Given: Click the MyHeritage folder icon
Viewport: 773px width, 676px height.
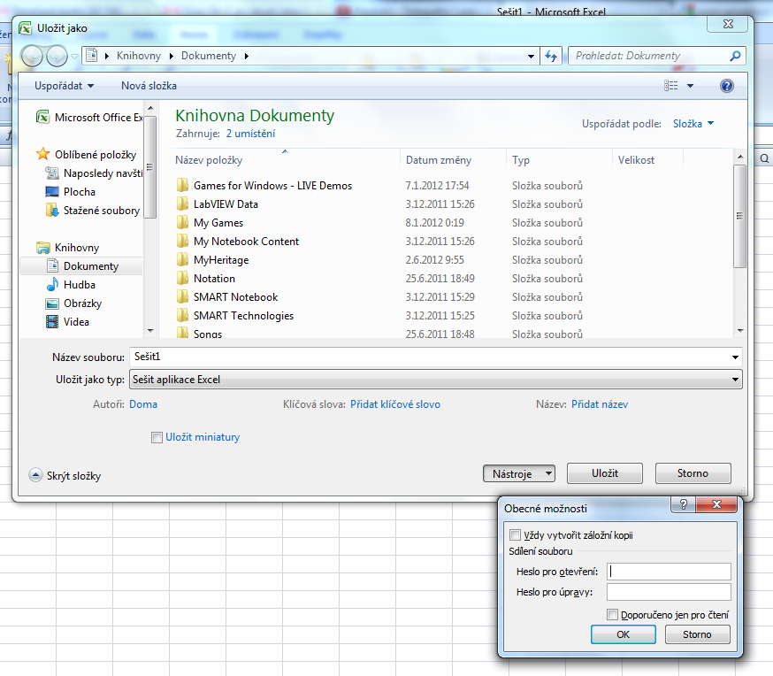Looking at the screenshot, I should click(x=182, y=260).
